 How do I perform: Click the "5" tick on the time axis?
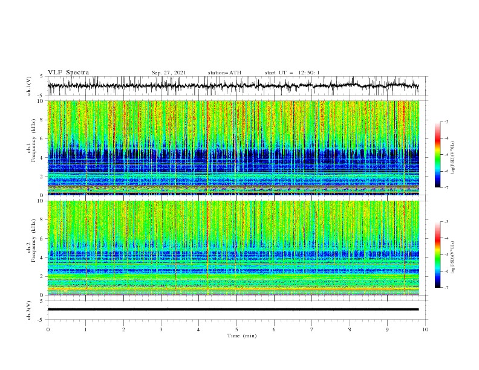[236, 329]
